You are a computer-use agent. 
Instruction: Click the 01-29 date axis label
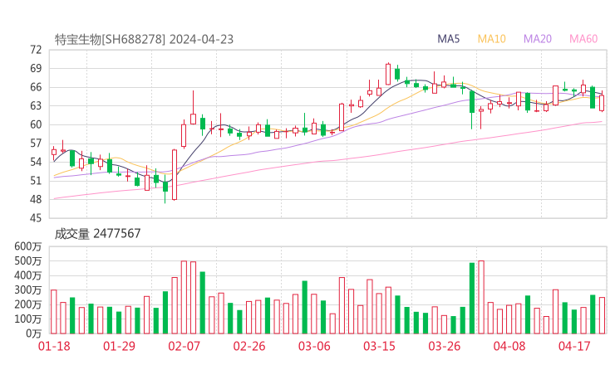pos(119,346)
